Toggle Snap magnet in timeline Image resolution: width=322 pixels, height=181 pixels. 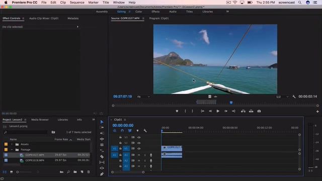(122, 131)
